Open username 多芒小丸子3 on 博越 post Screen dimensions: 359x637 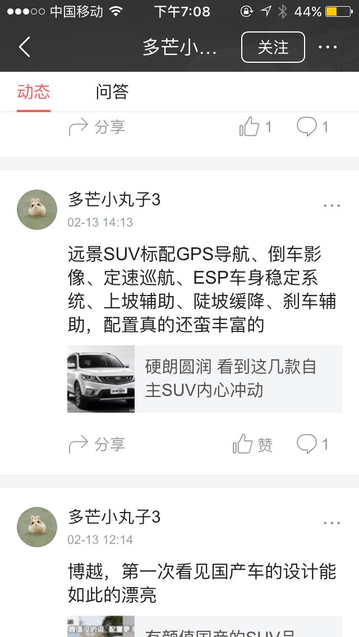click(x=114, y=517)
